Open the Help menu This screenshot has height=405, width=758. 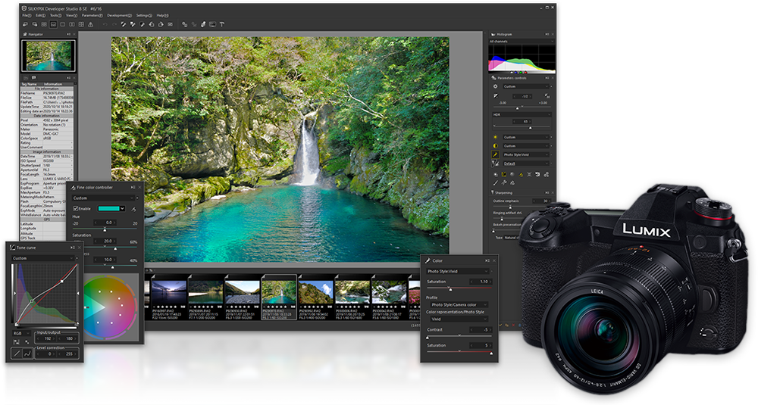pos(162,15)
